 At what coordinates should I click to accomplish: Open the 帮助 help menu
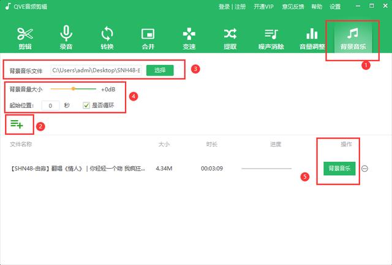(x=317, y=7)
